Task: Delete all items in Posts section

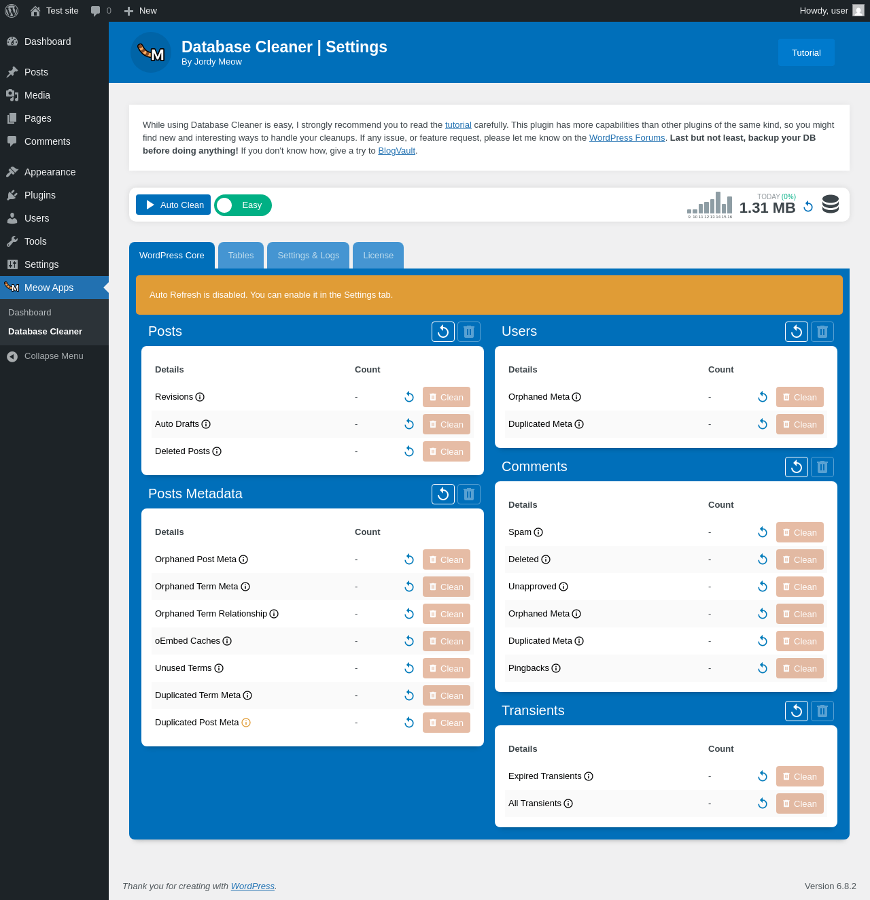Action: tap(469, 332)
